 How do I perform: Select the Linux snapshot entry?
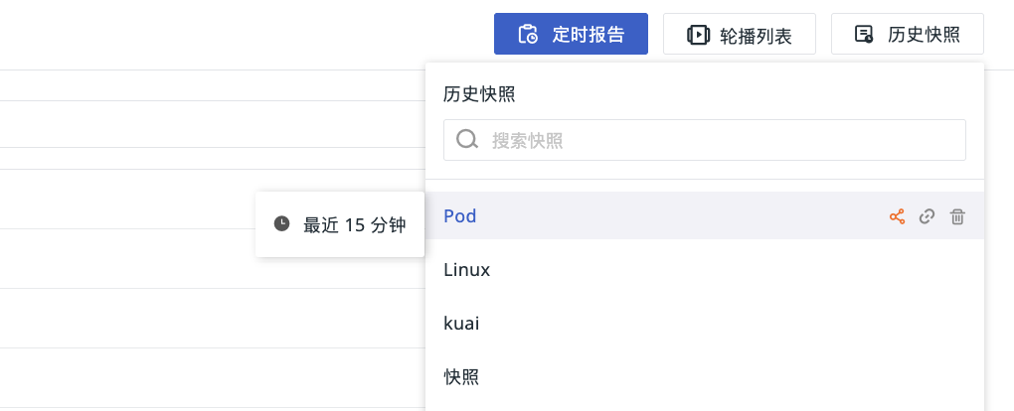(467, 269)
